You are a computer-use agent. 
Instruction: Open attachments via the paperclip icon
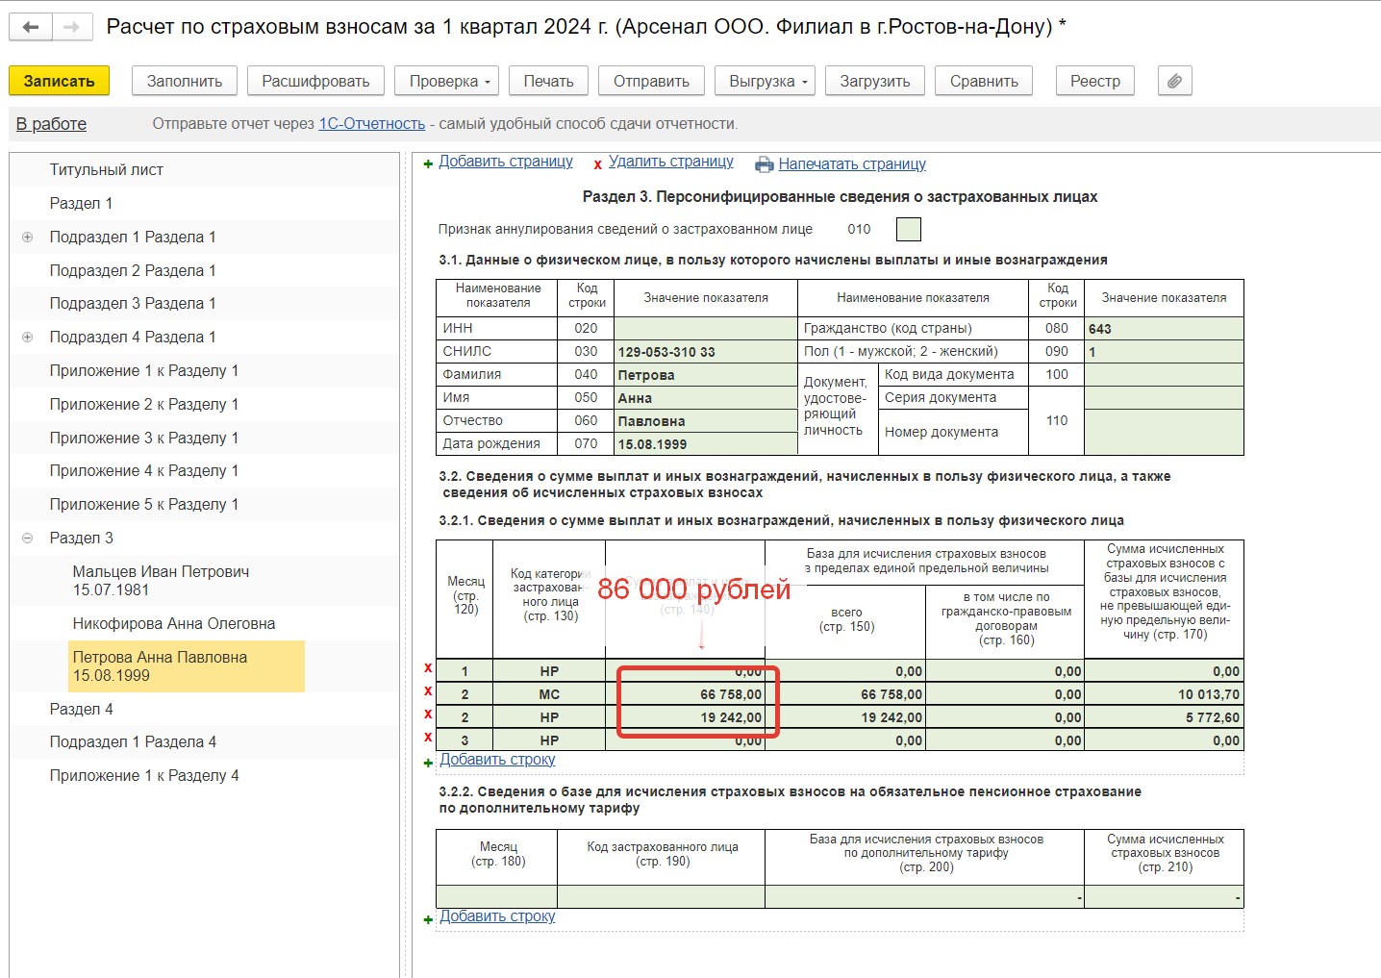pyautogui.click(x=1174, y=81)
